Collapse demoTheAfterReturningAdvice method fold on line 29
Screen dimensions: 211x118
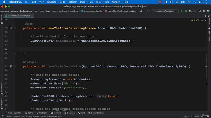(15, 28)
